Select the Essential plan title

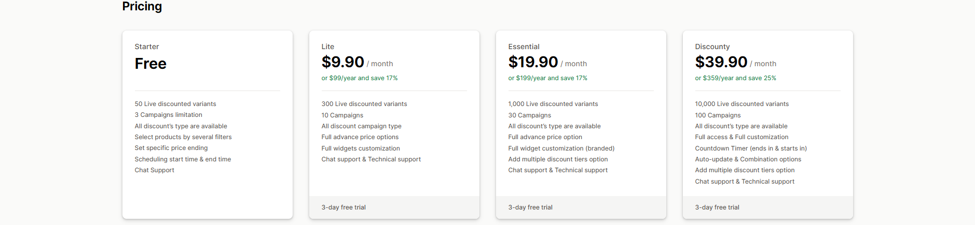point(524,47)
